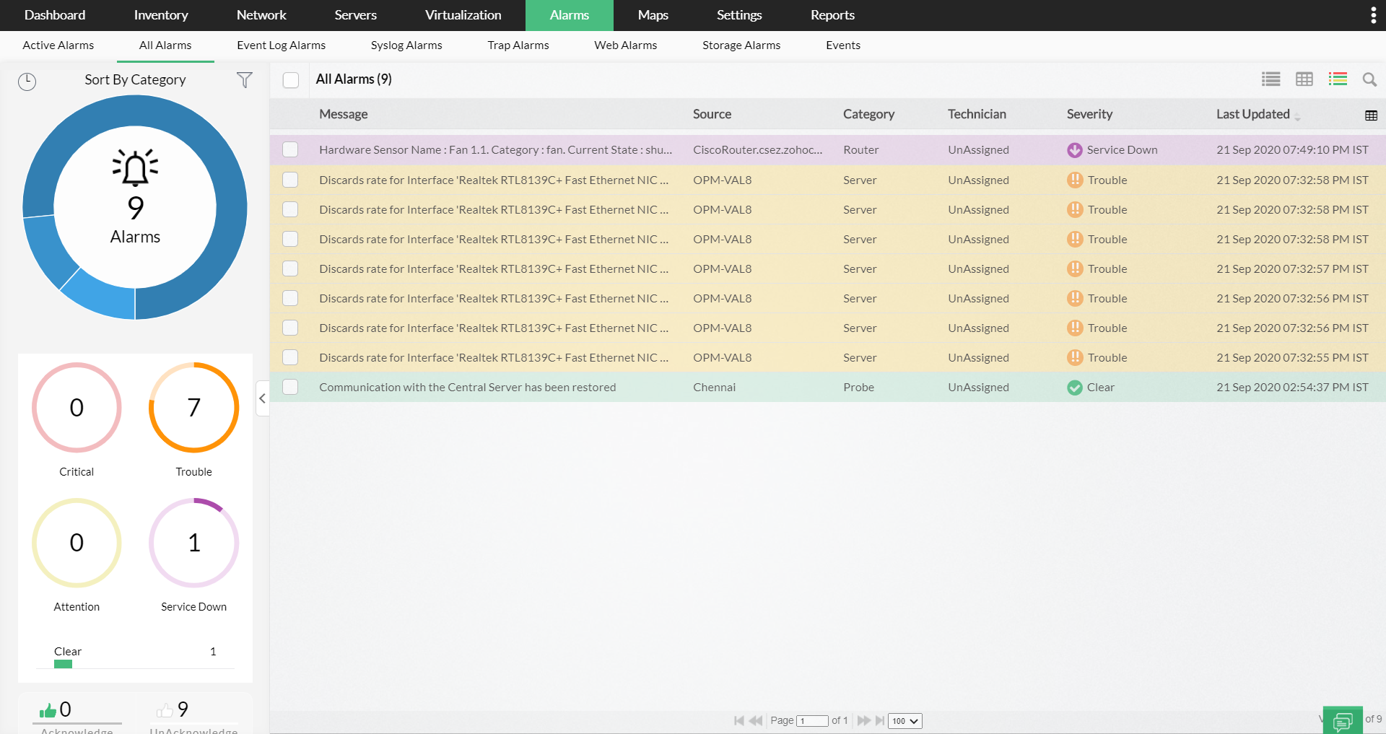Go to the previous page arrow
Viewport: 1386px width, 734px height.
point(756,720)
